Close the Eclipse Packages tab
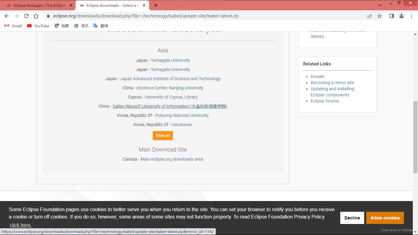Image resolution: width=418 pixels, height=235 pixels. pos(71,5)
